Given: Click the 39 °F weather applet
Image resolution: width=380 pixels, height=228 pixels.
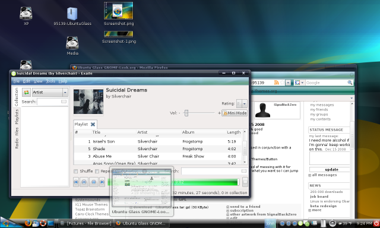Looking at the screenshot, I should (x=345, y=223).
